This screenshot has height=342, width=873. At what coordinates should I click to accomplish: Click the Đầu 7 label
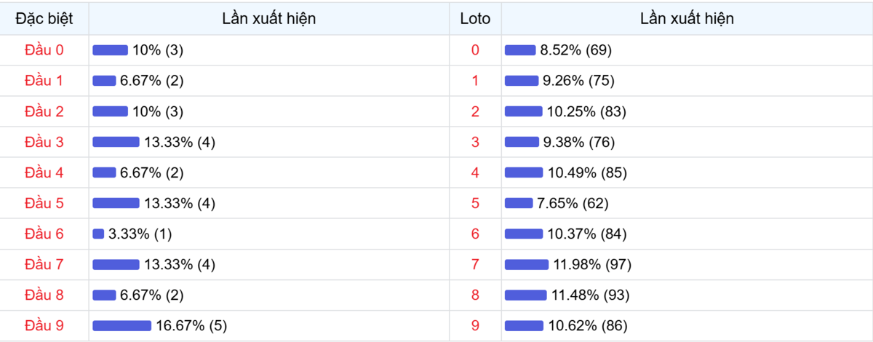(44, 264)
